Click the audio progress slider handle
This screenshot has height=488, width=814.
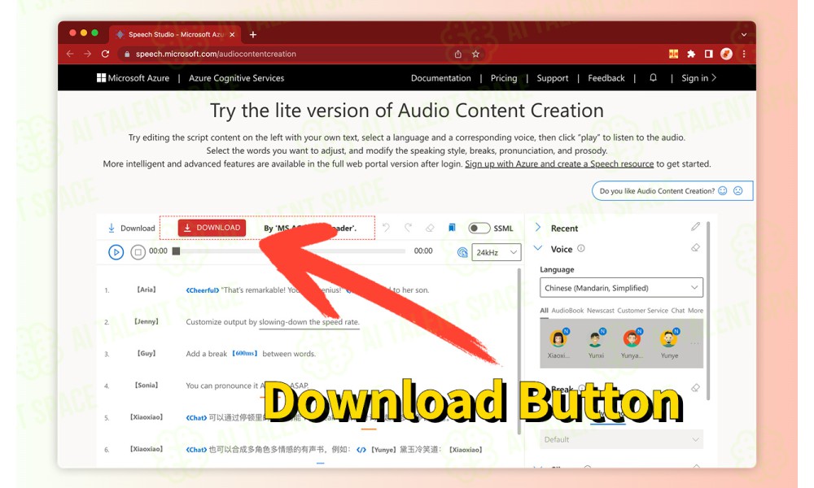coord(176,251)
